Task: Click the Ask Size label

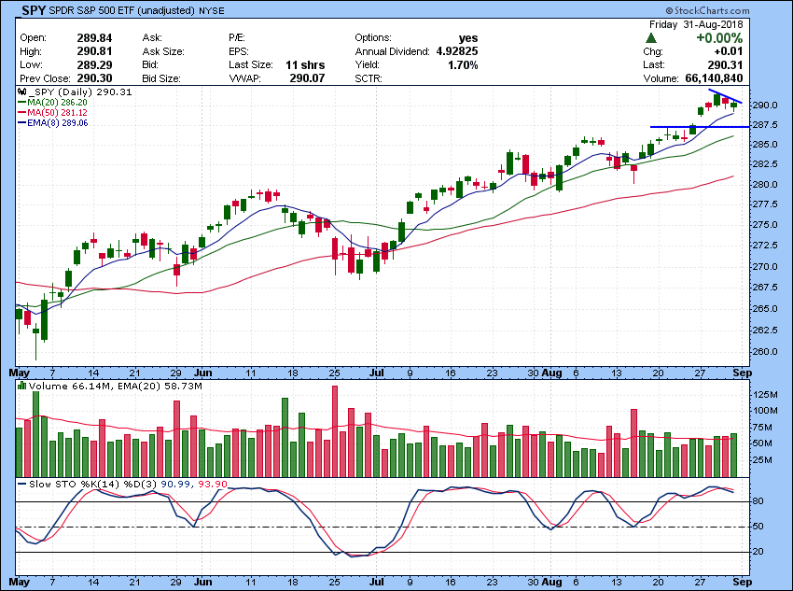Action: 163,51
